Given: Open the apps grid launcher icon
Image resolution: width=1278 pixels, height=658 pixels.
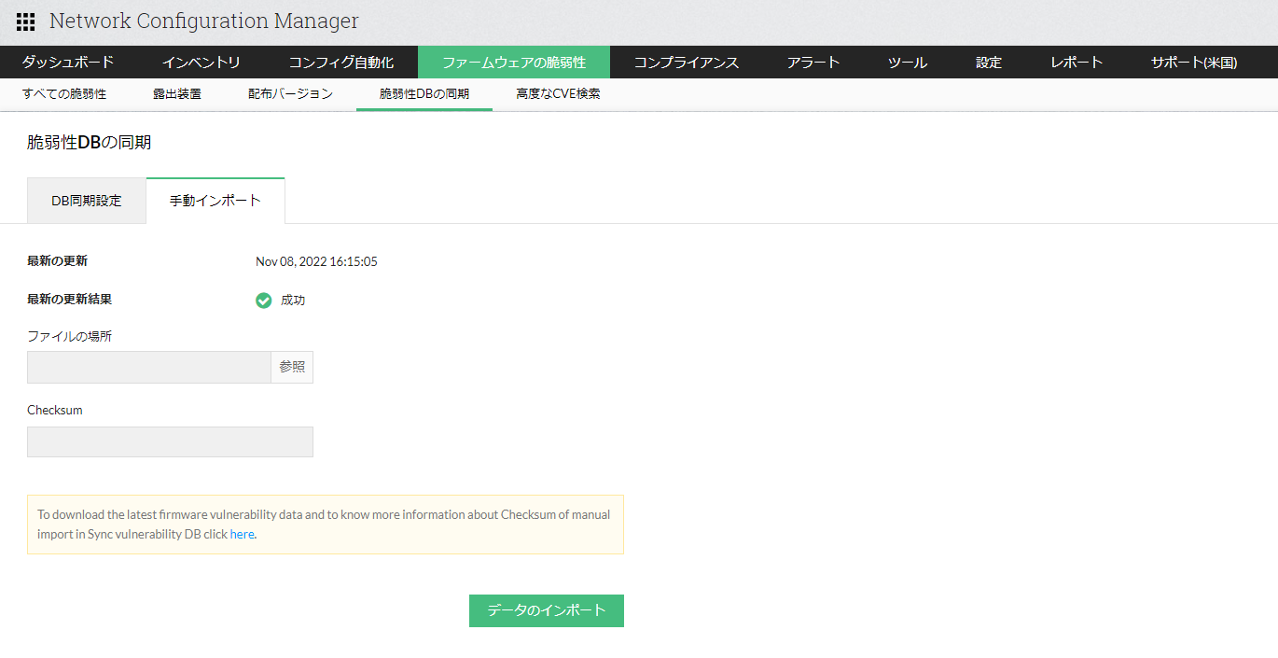Looking at the screenshot, I should coord(25,21).
